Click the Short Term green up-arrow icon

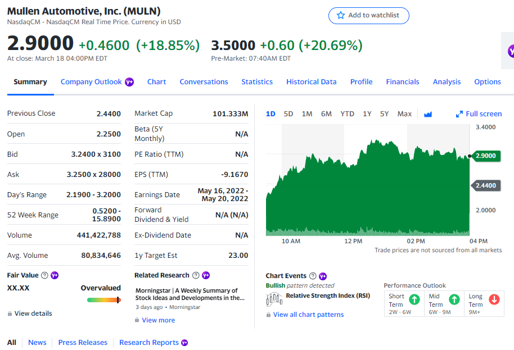pyautogui.click(x=414, y=299)
